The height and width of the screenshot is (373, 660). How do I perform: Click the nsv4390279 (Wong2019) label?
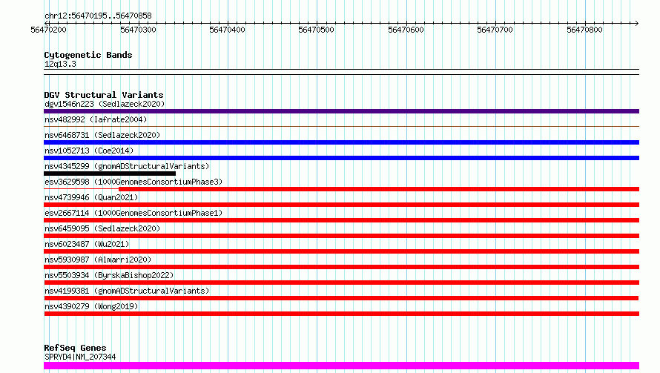tap(91, 306)
